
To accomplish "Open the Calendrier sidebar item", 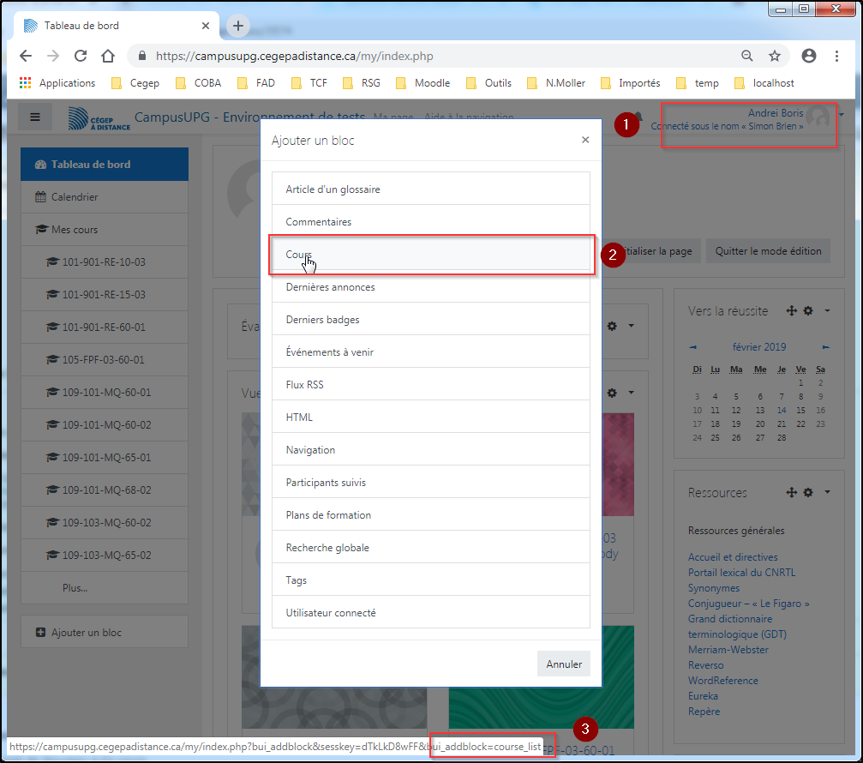I will [75, 197].
